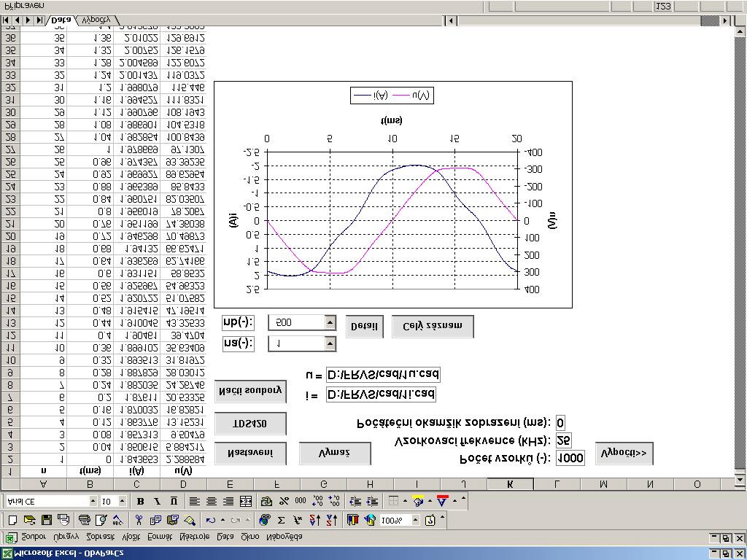Click the Open file icon

coord(29,520)
